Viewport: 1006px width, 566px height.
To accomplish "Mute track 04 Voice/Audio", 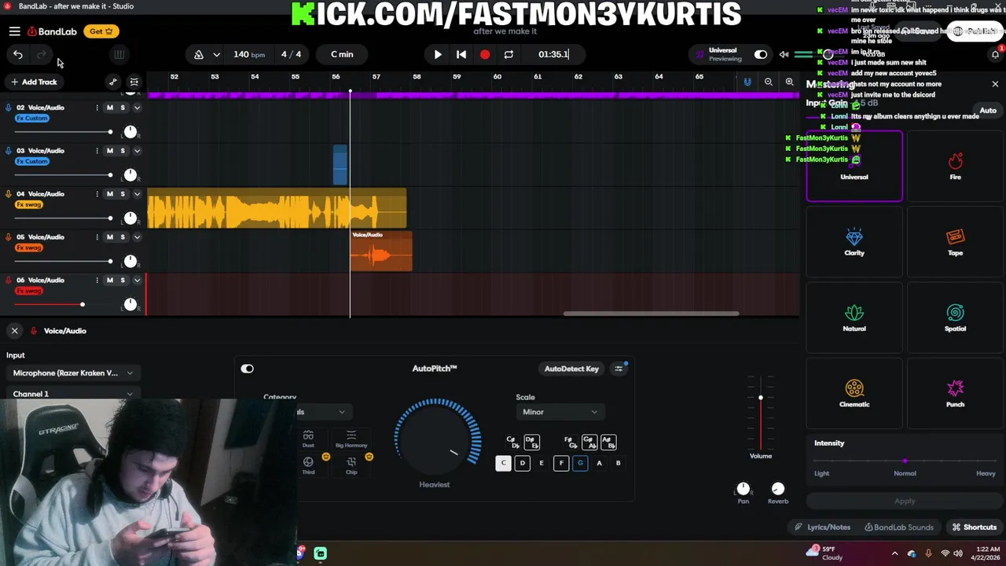I will click(110, 194).
